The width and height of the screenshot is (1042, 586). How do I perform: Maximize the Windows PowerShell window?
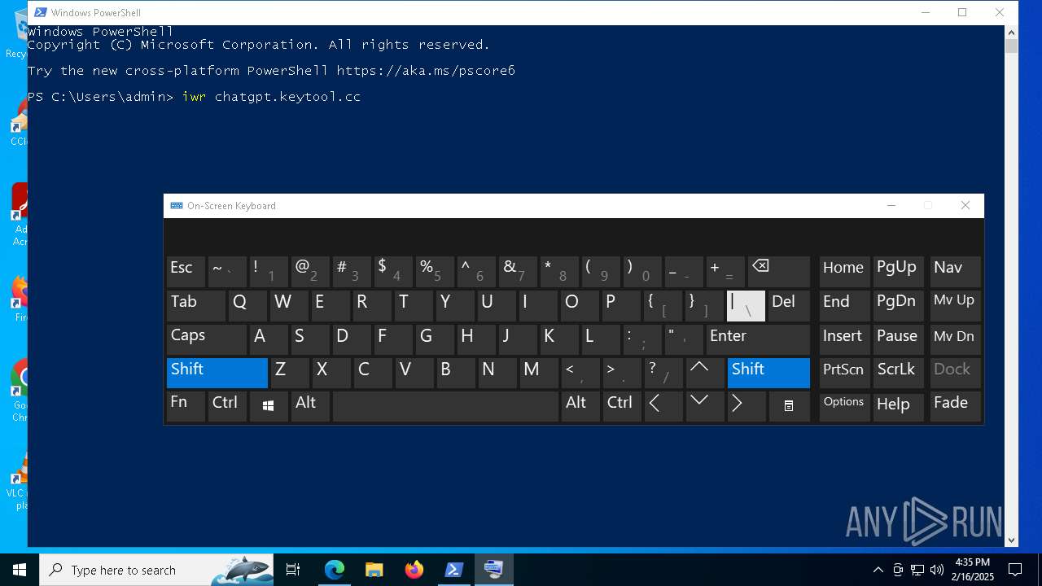point(962,12)
